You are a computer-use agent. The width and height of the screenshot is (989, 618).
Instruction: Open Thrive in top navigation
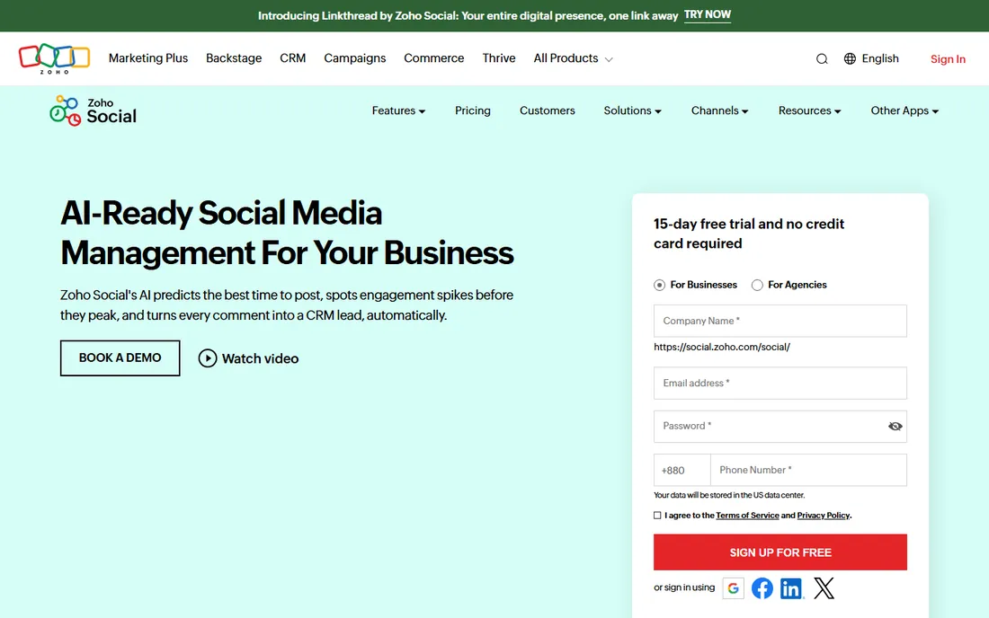499,58
